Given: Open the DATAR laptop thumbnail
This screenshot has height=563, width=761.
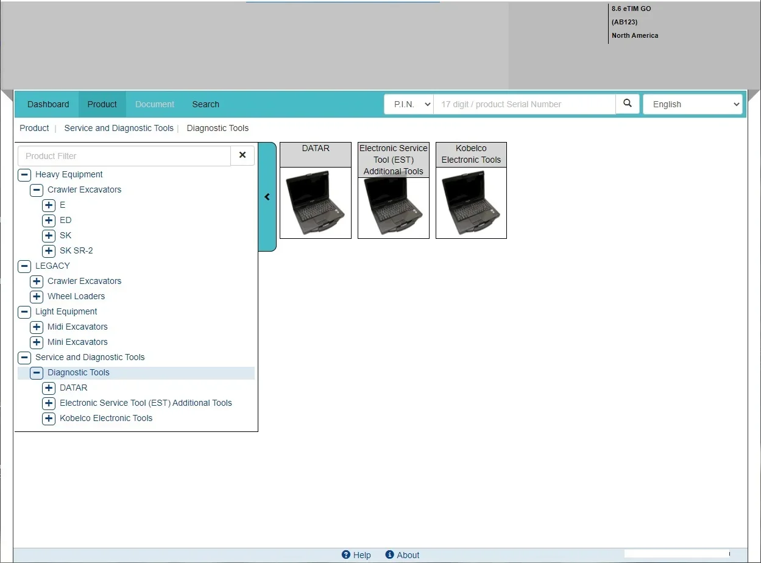Looking at the screenshot, I should pos(316,202).
